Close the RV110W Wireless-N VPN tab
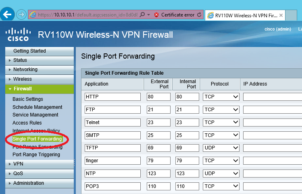Screen dimensions: 302x194 coord(281,15)
